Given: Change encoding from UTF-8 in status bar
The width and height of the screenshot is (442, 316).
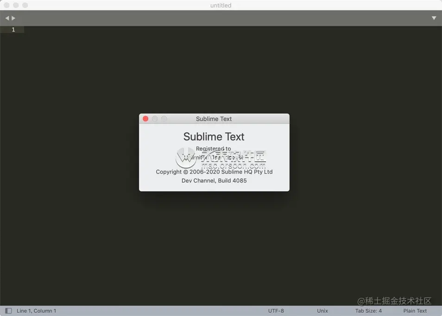Looking at the screenshot, I should [x=276, y=310].
